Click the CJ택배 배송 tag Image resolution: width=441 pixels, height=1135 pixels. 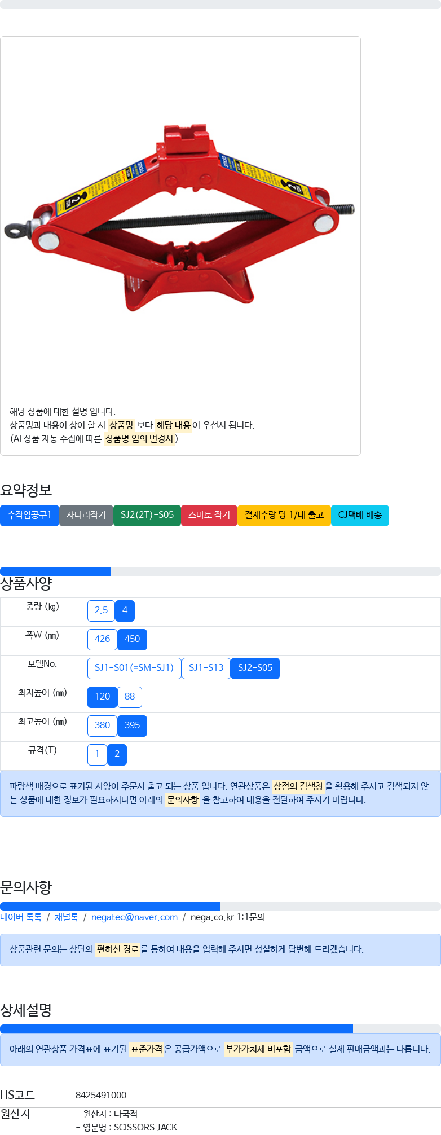[x=360, y=515]
